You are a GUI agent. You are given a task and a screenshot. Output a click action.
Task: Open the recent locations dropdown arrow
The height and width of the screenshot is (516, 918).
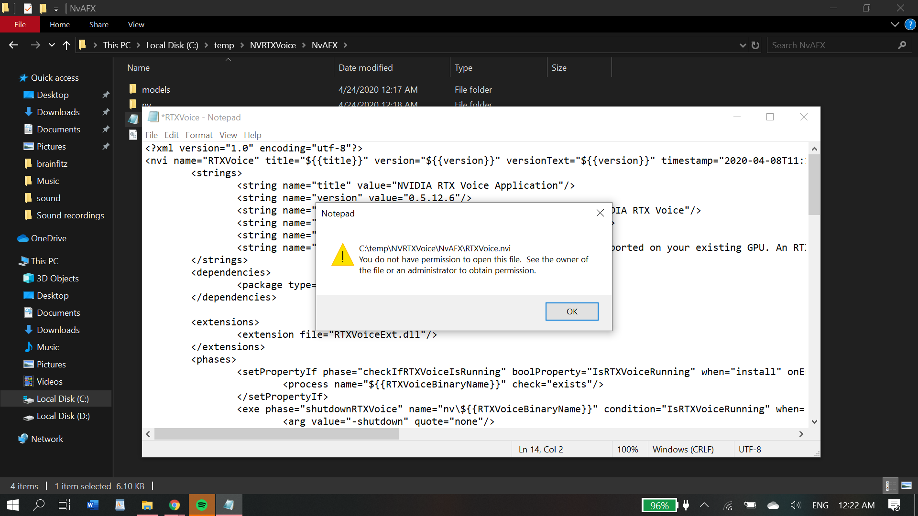52,45
